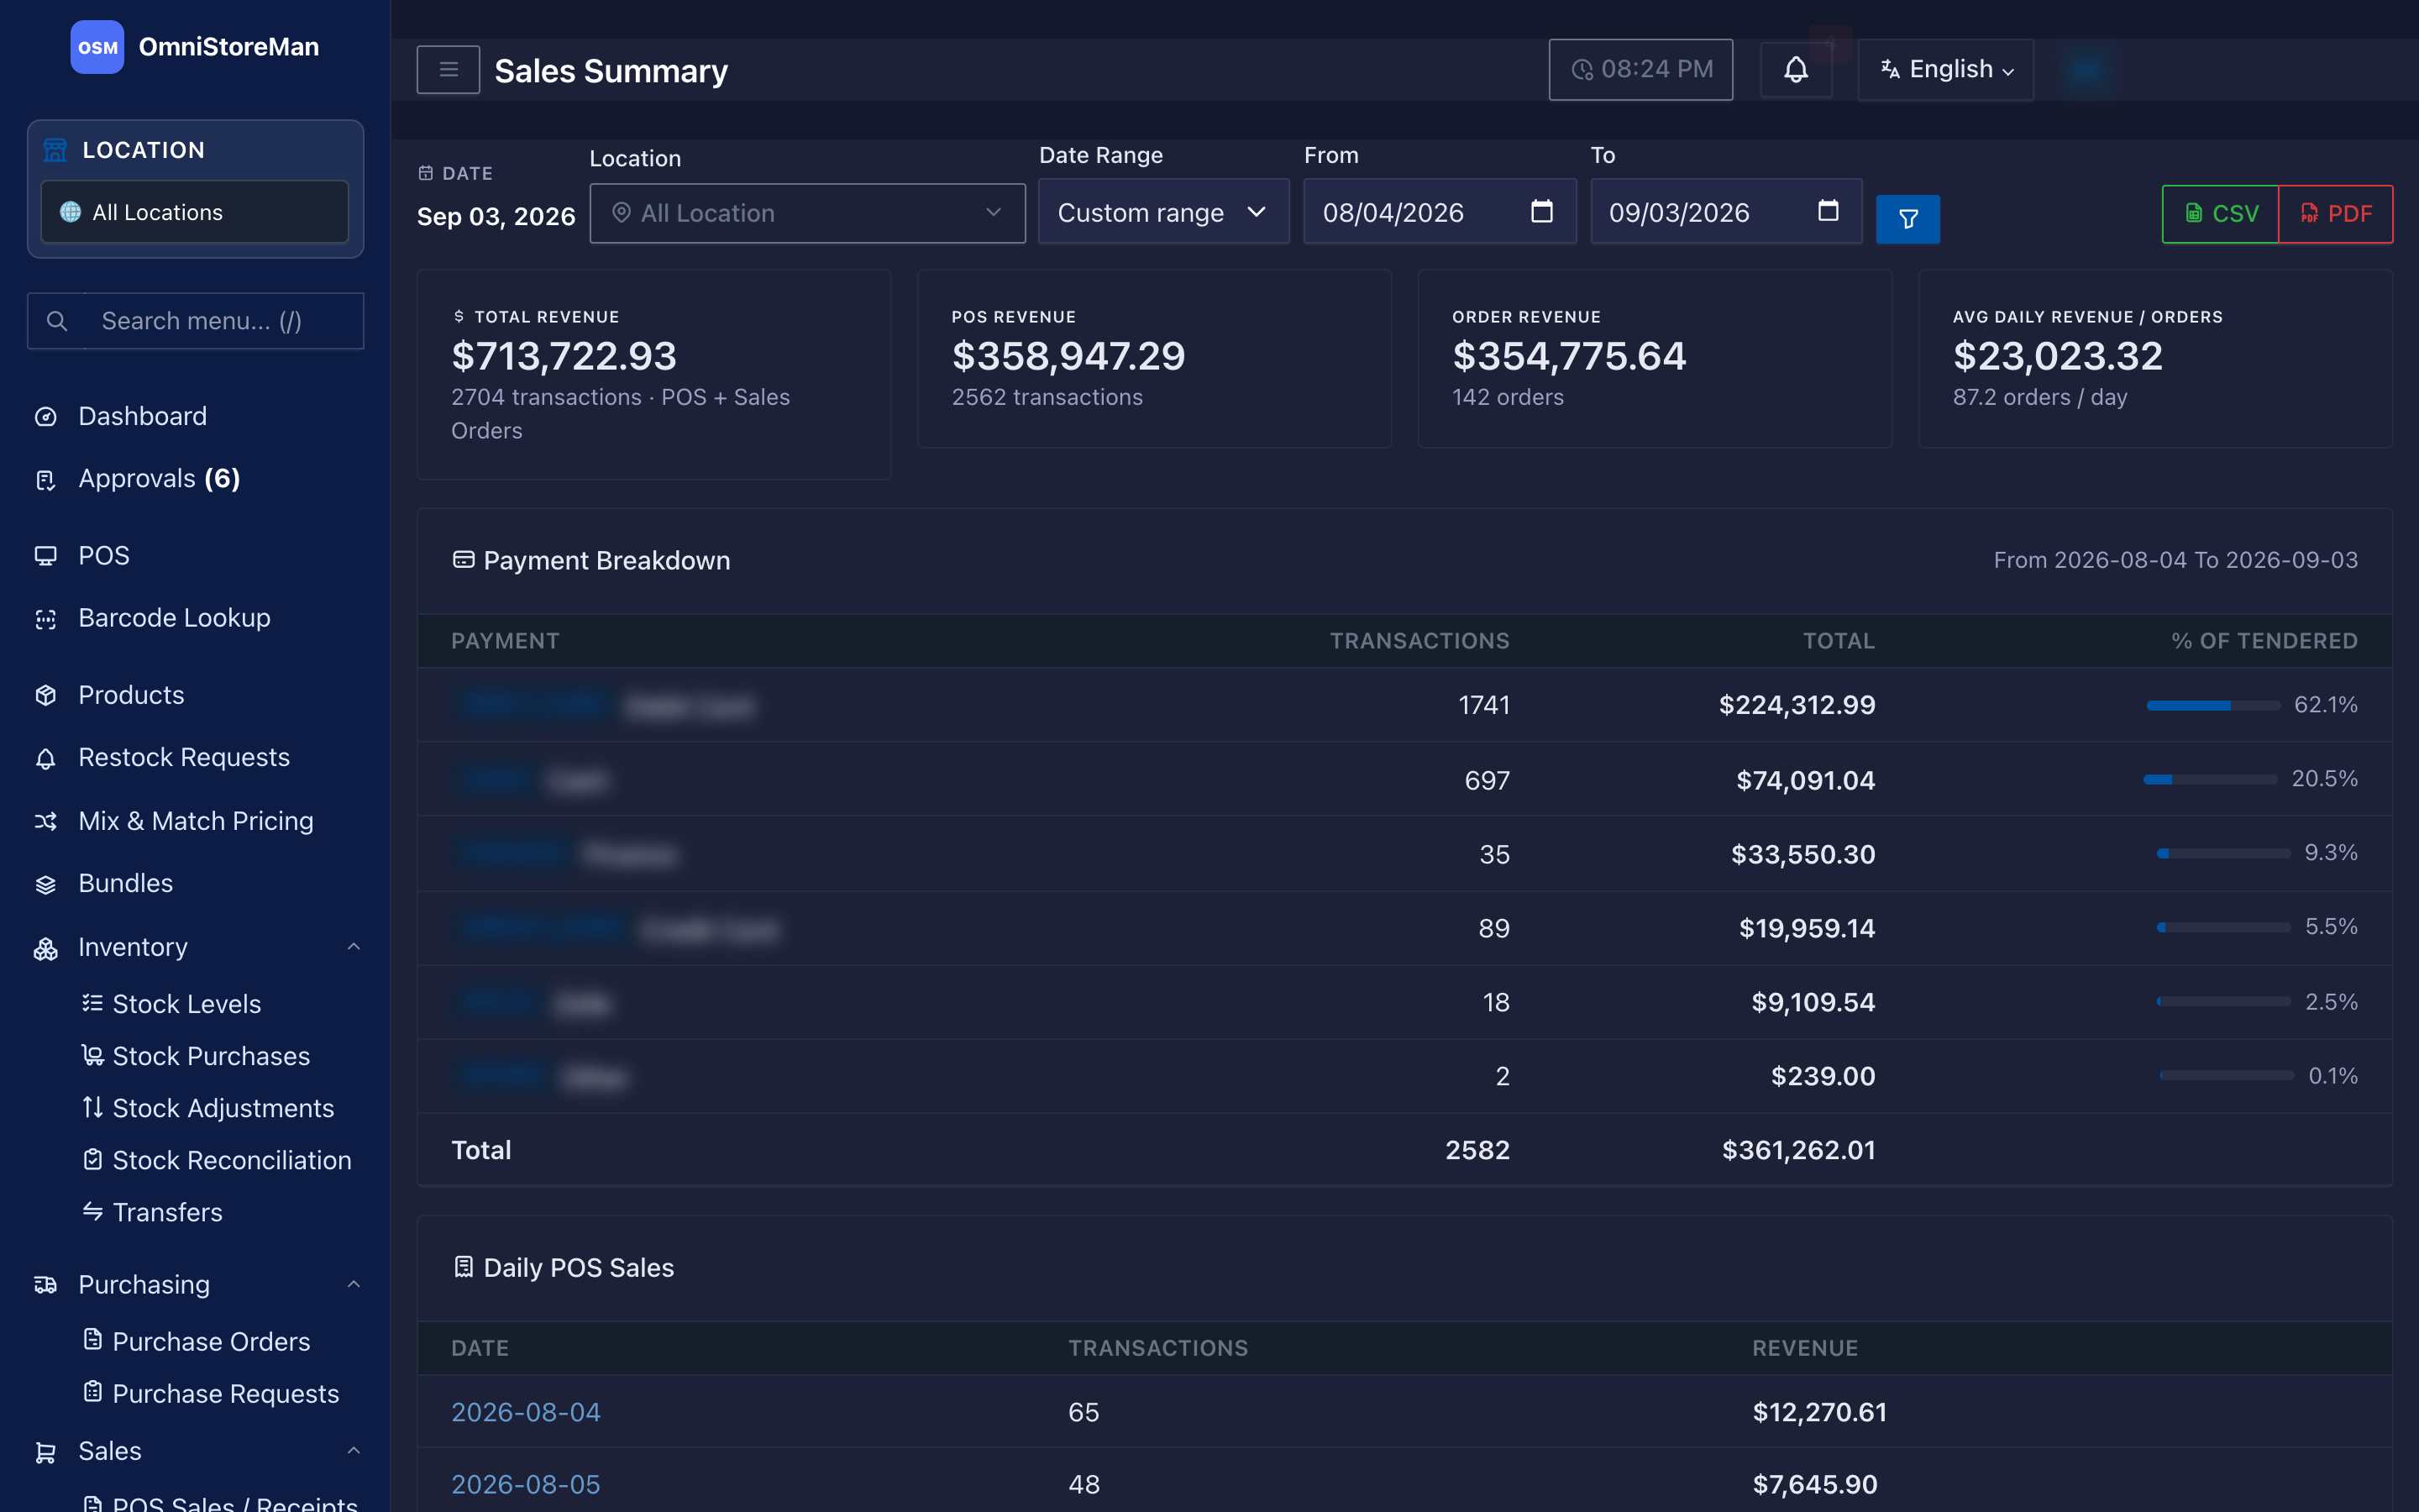Open the Custom range dropdown
This screenshot has width=2419, height=1512.
[x=1163, y=212]
